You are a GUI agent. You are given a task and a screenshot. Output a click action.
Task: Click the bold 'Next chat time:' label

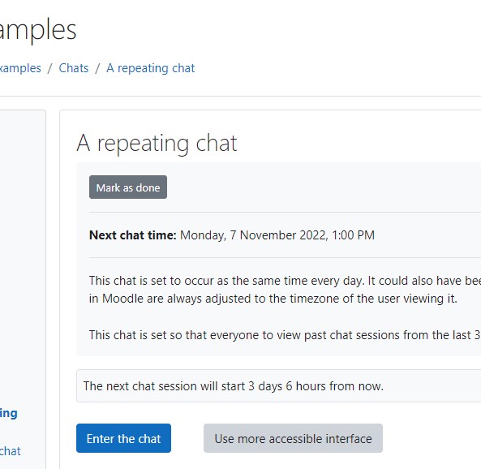[x=132, y=235]
